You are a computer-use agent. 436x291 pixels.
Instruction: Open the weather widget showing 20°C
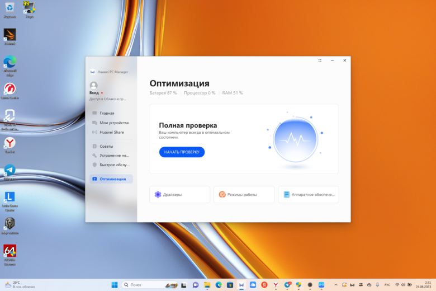(20, 285)
